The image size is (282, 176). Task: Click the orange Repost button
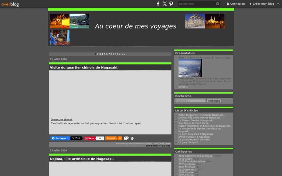pyautogui.click(x=111, y=138)
